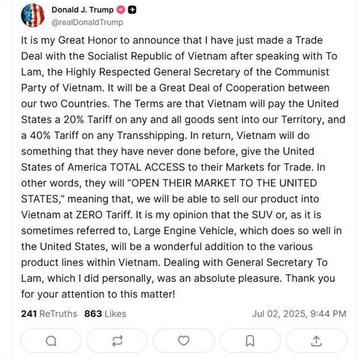Click the '40% Tariff' text in the post

pyautogui.click(x=55, y=136)
